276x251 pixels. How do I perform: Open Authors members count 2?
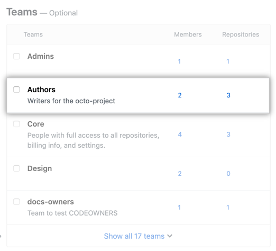click(x=180, y=95)
